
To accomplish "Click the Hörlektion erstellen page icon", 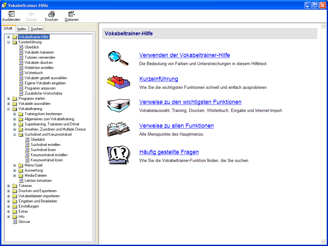I will point(21,67).
